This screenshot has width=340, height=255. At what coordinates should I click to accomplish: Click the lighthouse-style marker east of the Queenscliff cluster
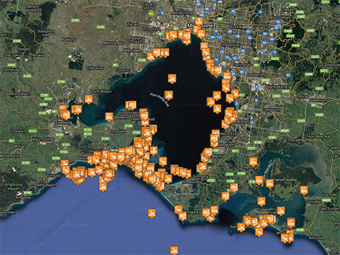coord(154,151)
